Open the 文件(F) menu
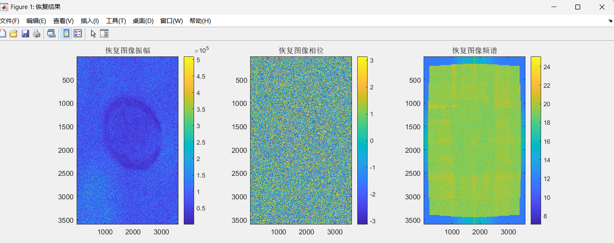Viewport: 614px width, 243px height. pos(9,21)
